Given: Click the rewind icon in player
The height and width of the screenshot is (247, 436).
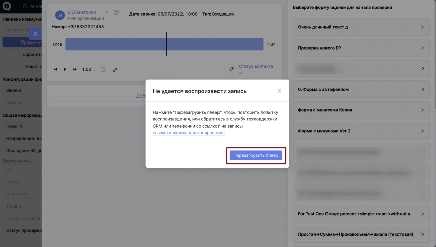Looking at the screenshot, I should coord(55,70).
